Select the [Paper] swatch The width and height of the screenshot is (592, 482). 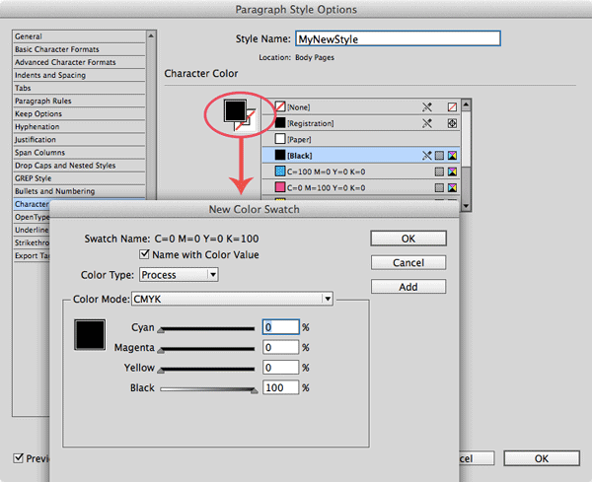pyautogui.click(x=361, y=140)
